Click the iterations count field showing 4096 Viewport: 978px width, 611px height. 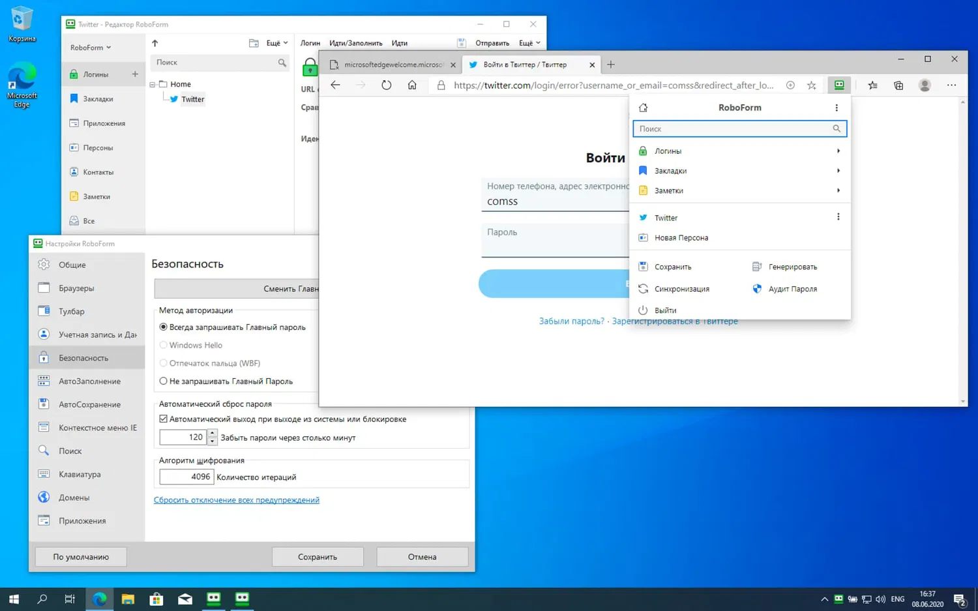[x=186, y=477]
